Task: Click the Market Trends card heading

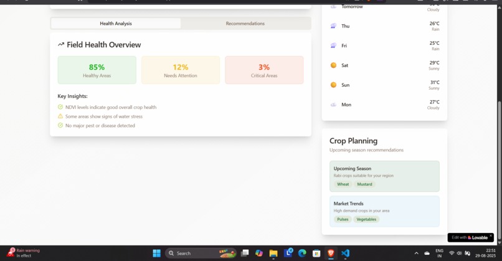Action: point(348,204)
